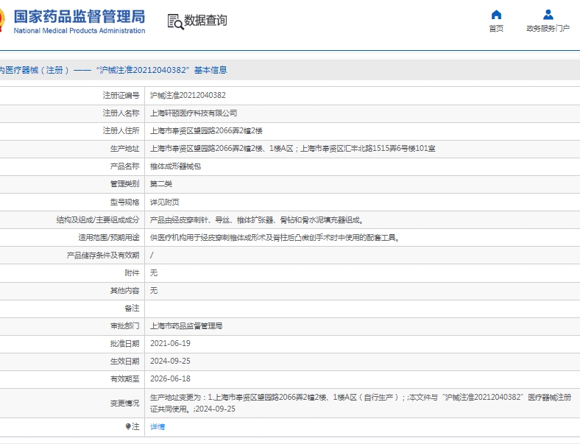Click the slash value for storage conditions
Screen dimensions: 580x444
click(152, 256)
